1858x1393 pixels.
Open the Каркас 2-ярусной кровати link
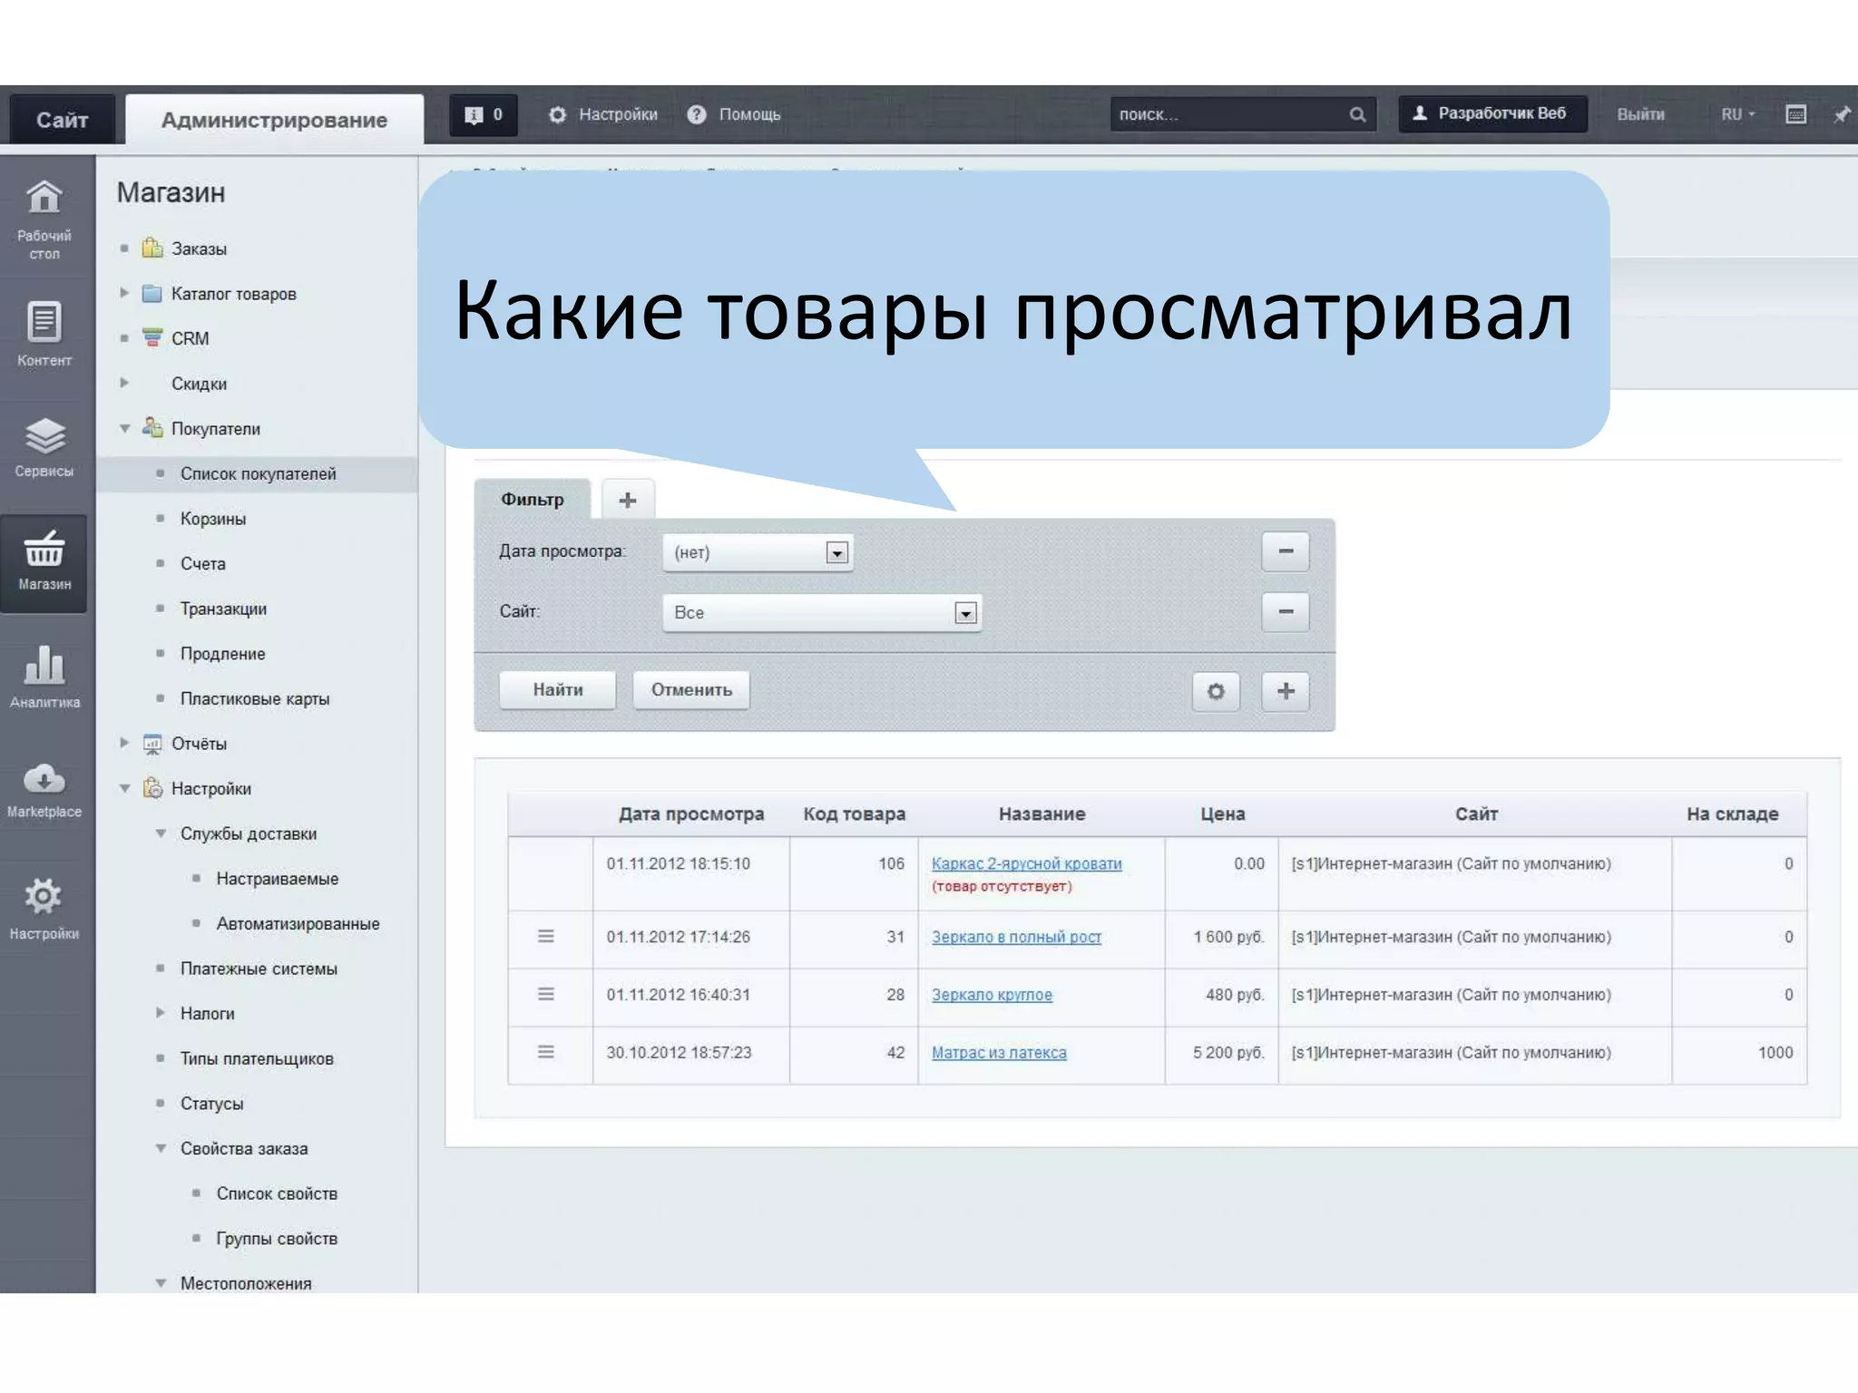tap(1026, 863)
